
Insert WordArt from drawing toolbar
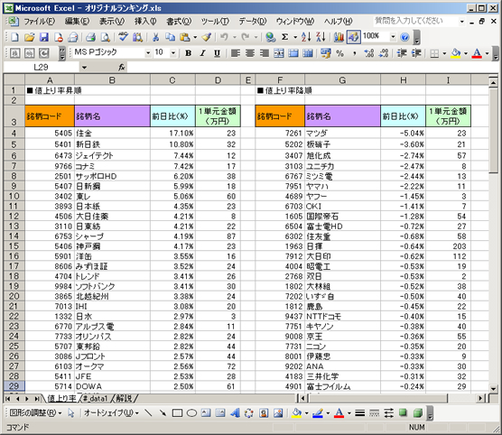click(x=235, y=413)
